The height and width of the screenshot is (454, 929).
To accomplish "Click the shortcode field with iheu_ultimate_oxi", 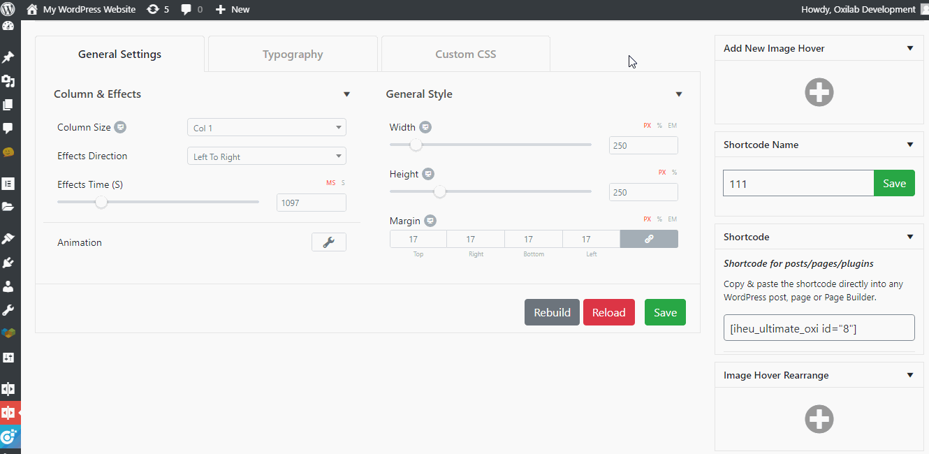I will click(x=819, y=328).
